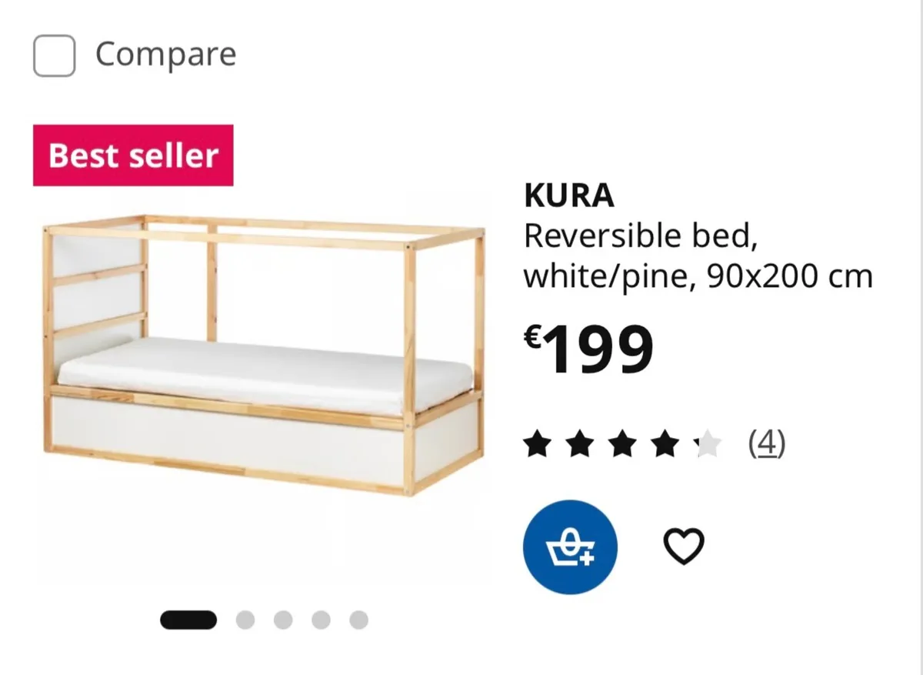923x675 pixels.
Task: Select the second carousel dot
Action: [x=246, y=618]
